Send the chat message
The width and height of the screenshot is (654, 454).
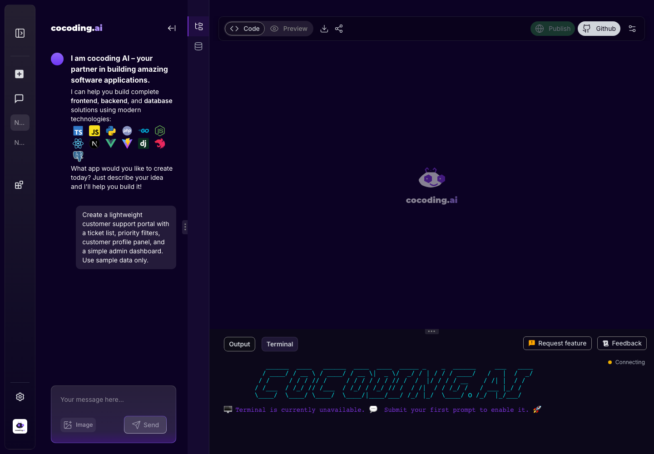pyautogui.click(x=145, y=425)
